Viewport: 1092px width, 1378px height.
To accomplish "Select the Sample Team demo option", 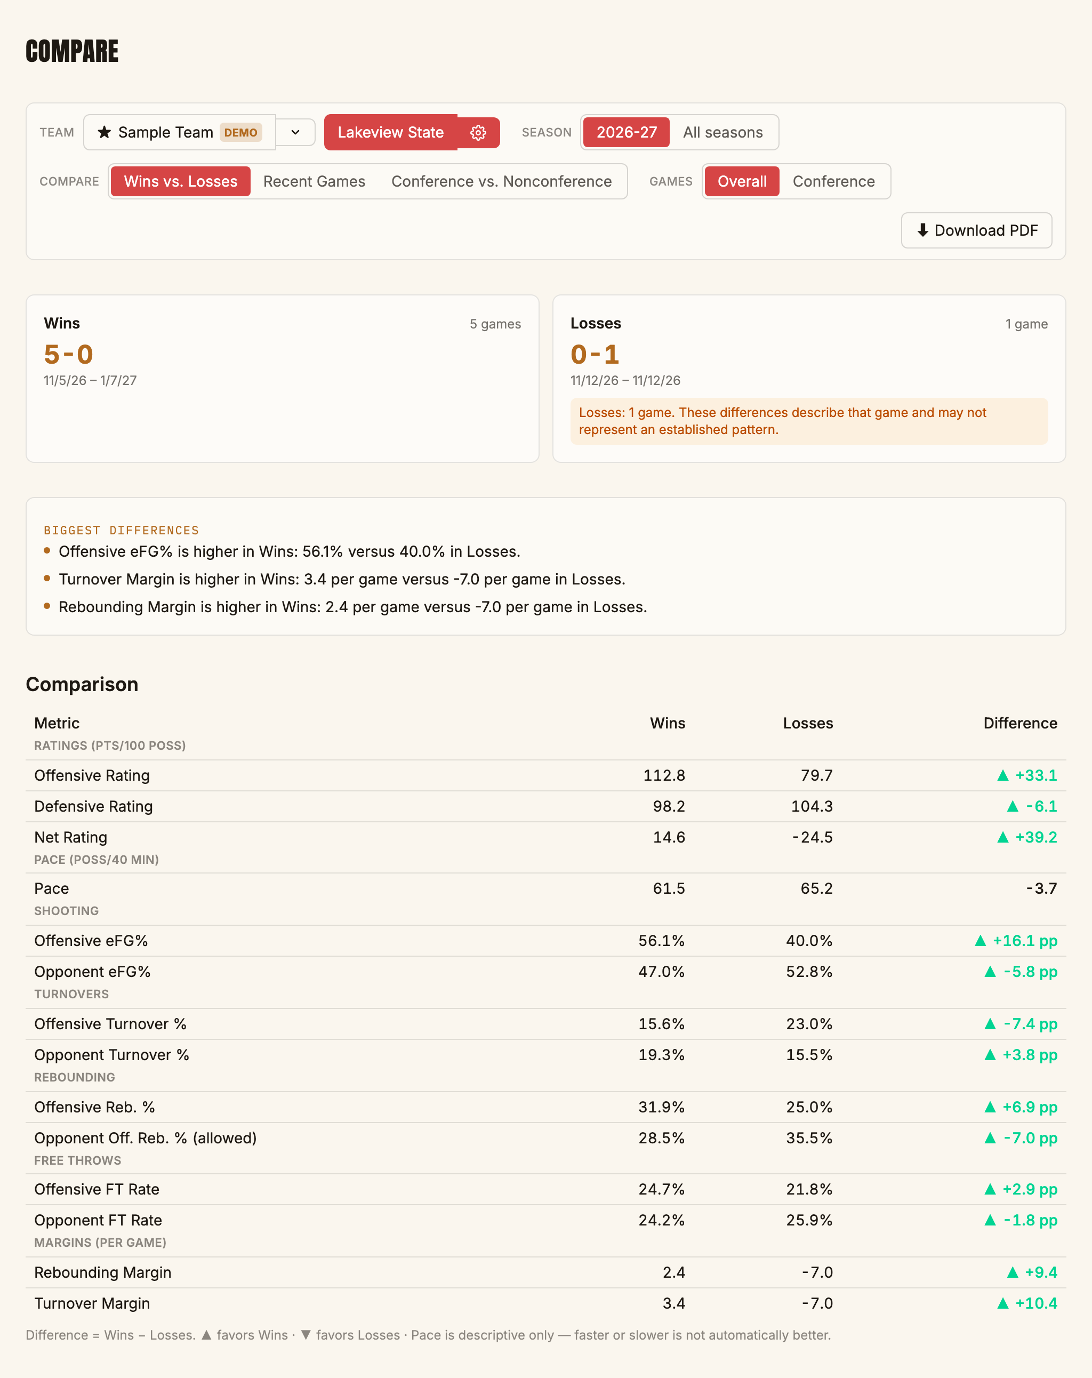I will pyautogui.click(x=180, y=132).
